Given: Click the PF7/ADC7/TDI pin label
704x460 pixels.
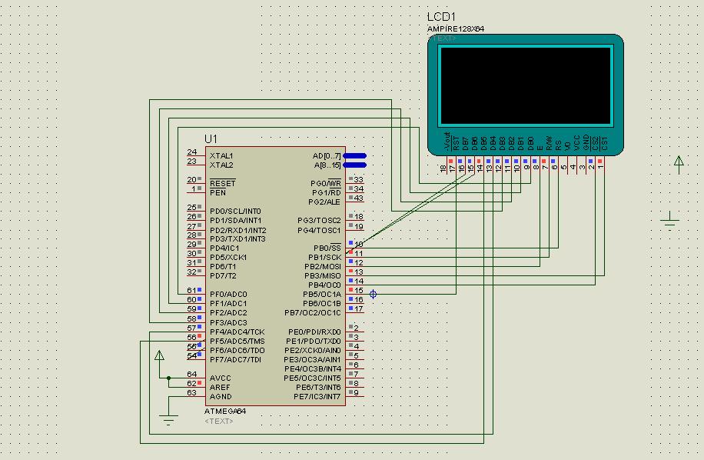Looking at the screenshot, I should coord(235,360).
